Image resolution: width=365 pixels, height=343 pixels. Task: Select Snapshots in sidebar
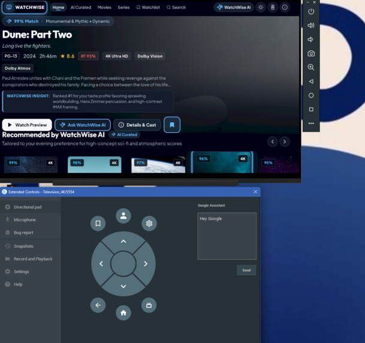pos(31,246)
